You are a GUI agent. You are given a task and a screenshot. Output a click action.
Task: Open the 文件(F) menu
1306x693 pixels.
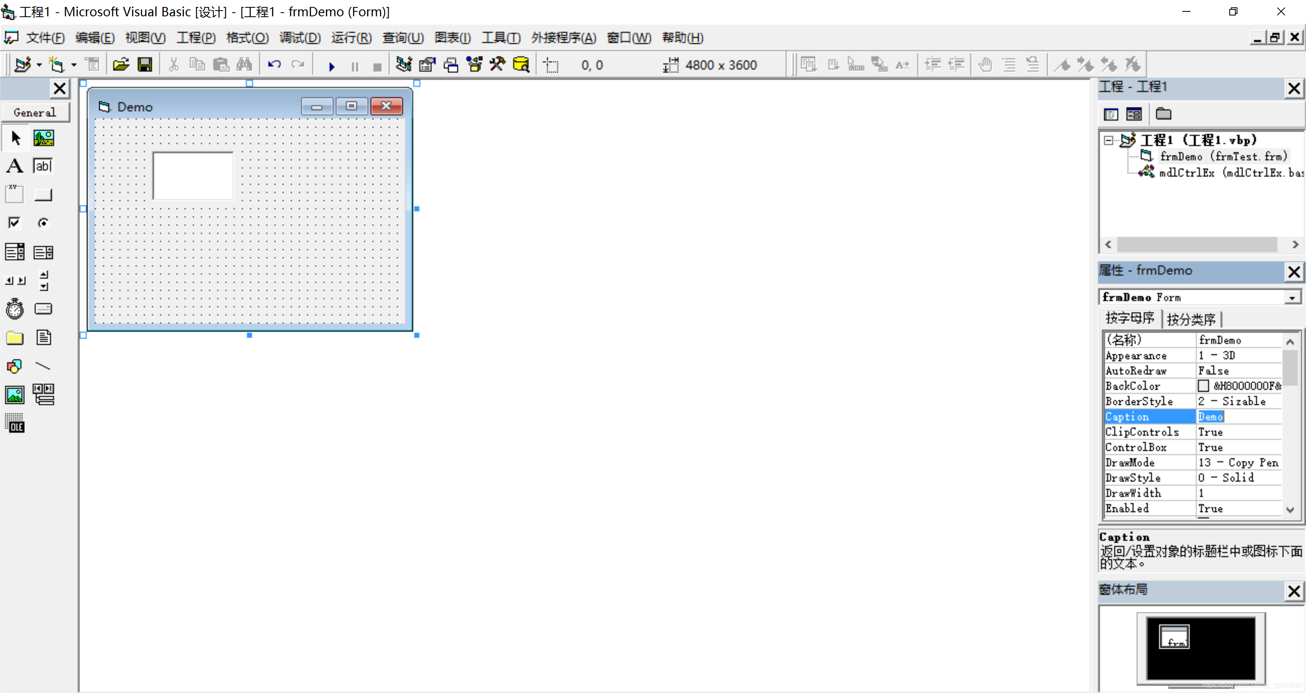(x=46, y=38)
